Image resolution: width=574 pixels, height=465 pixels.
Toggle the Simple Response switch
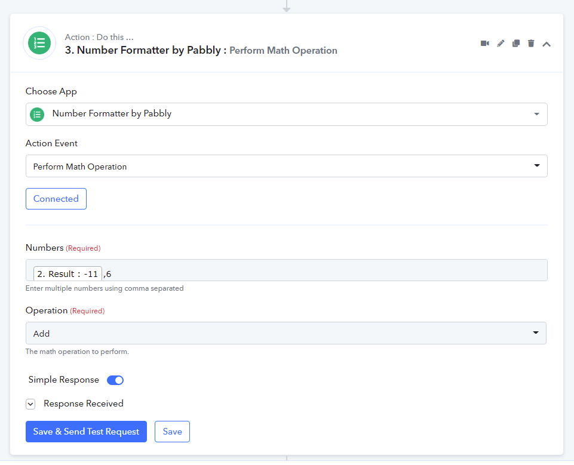point(115,380)
